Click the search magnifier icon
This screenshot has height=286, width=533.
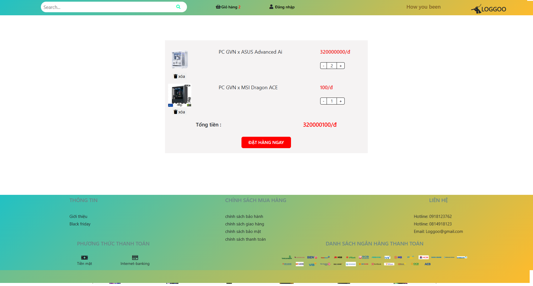click(x=178, y=7)
